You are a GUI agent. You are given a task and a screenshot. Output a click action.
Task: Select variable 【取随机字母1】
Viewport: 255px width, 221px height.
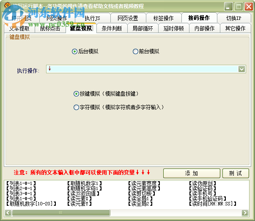(85, 188)
